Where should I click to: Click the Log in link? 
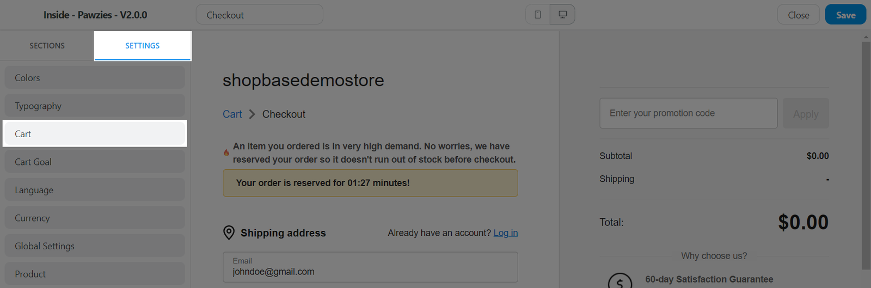click(506, 233)
